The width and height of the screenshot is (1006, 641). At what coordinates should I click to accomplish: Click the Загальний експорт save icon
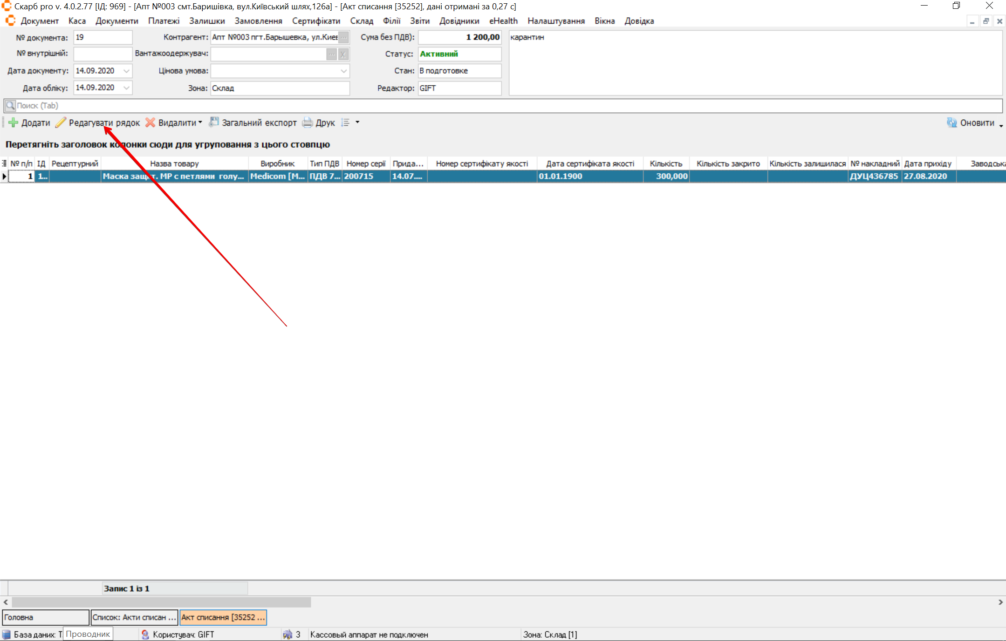pos(214,123)
